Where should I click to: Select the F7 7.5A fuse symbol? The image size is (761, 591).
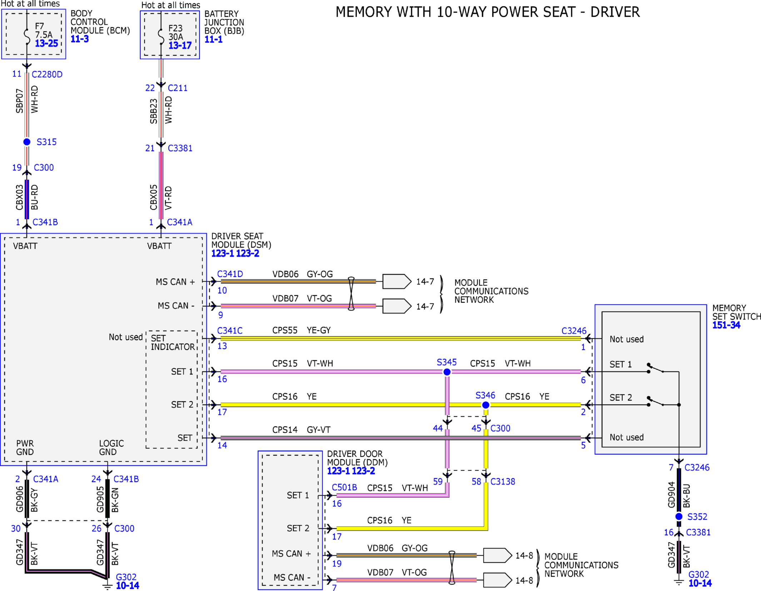click(x=27, y=36)
